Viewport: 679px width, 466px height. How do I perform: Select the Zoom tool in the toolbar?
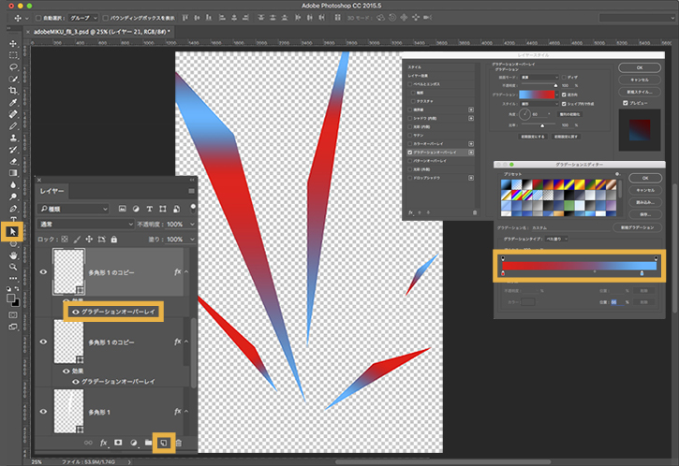coord(13,267)
